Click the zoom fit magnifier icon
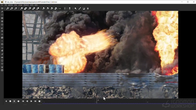196x110 pixels. (x=56, y=9)
